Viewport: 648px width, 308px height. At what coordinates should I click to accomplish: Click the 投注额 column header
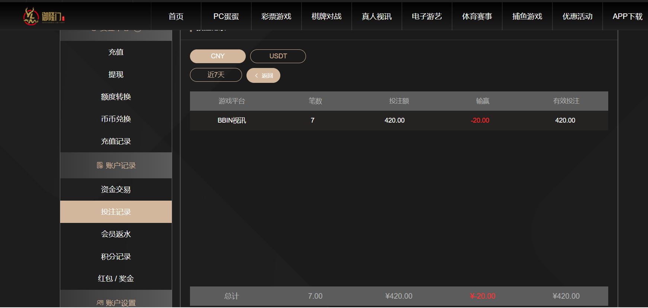click(399, 101)
